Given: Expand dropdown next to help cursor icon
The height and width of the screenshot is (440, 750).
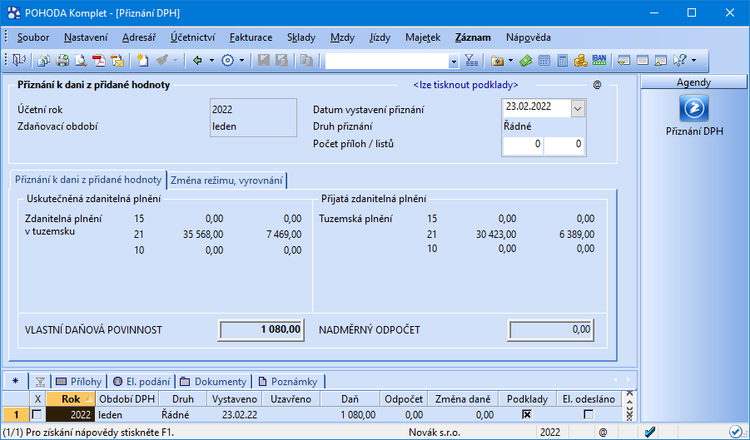Looking at the screenshot, I should point(693,61).
